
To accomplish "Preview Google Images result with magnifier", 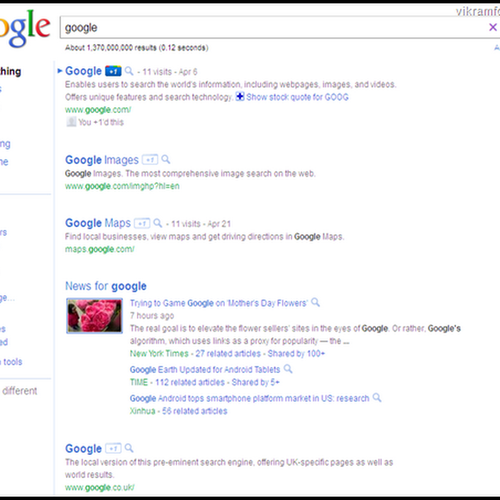I will (x=166, y=159).
